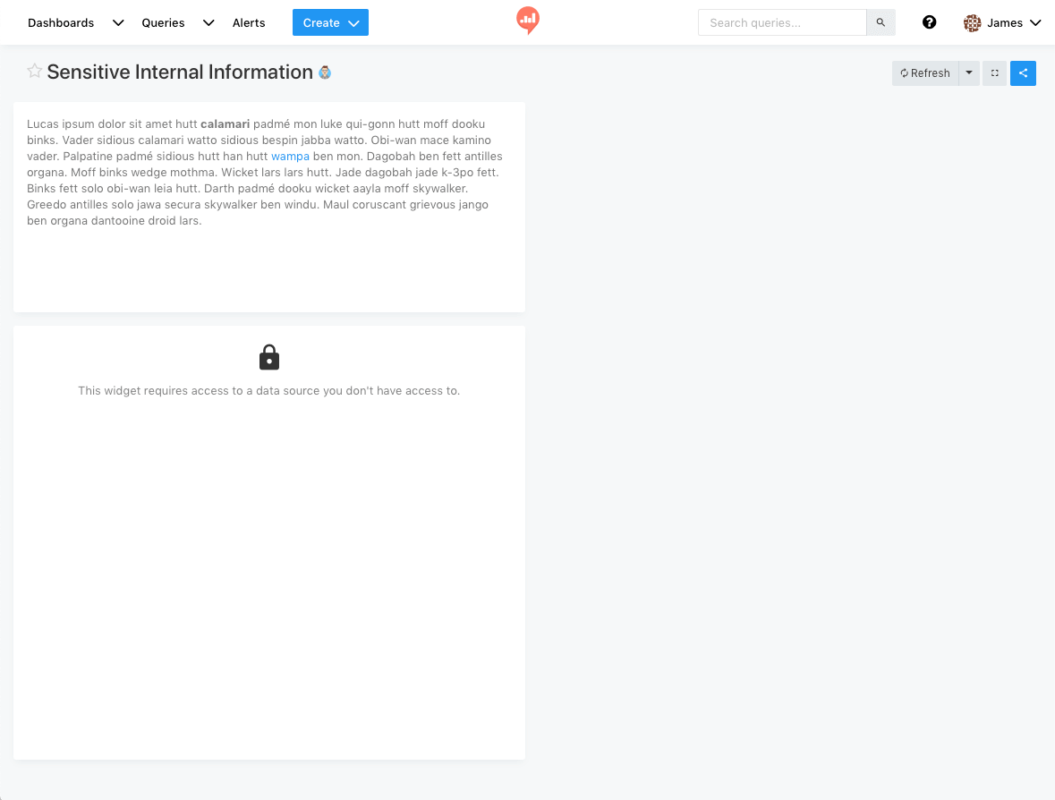Click the search magnifier button
1055x800 pixels.
(881, 22)
